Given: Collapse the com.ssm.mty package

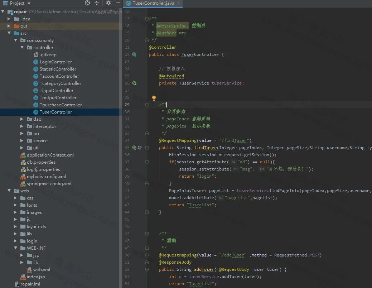Looking at the screenshot, I should click(16, 40).
